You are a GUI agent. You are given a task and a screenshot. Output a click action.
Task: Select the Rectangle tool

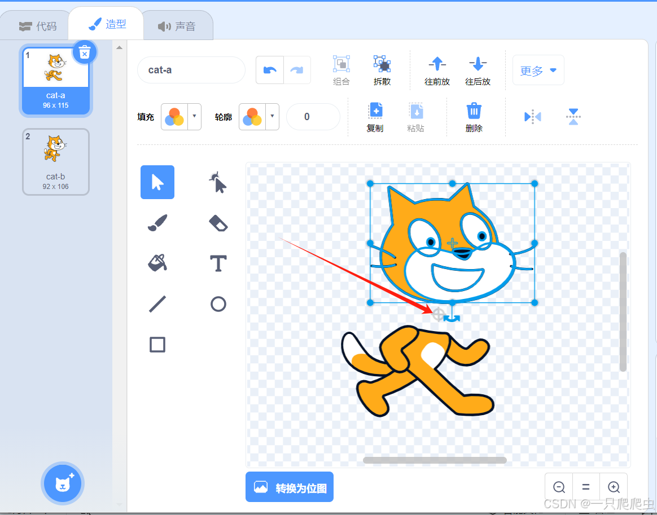[x=157, y=345]
